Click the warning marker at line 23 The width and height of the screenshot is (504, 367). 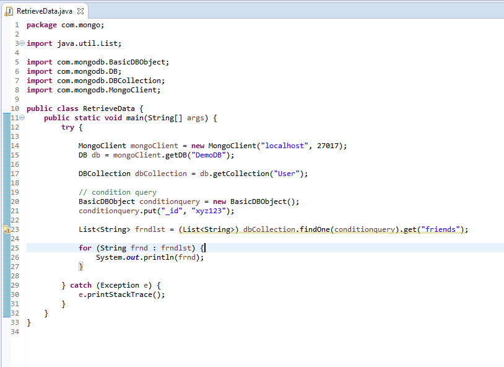(6, 229)
